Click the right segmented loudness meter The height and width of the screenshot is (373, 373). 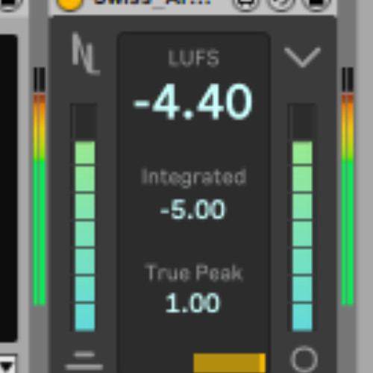pos(302,218)
